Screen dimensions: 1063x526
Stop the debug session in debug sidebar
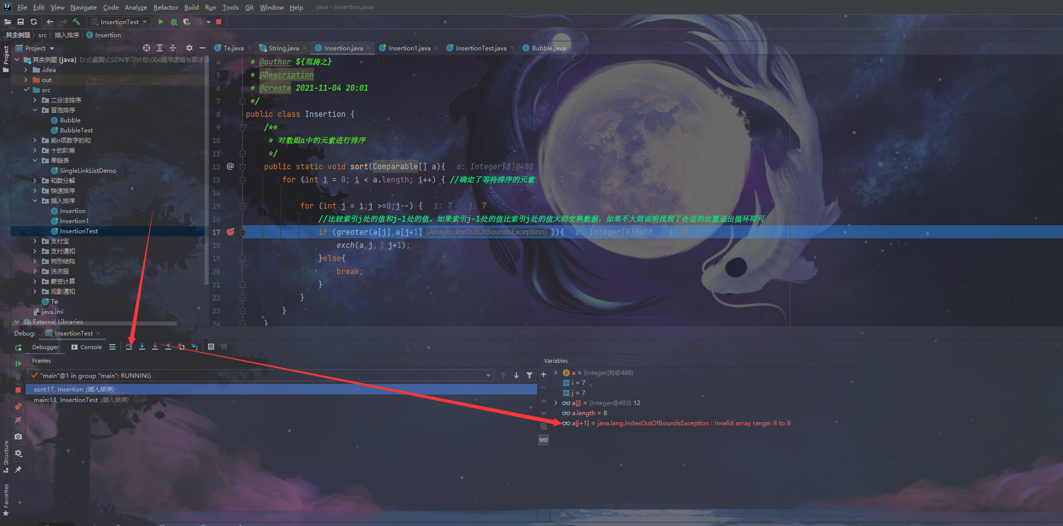(x=18, y=390)
